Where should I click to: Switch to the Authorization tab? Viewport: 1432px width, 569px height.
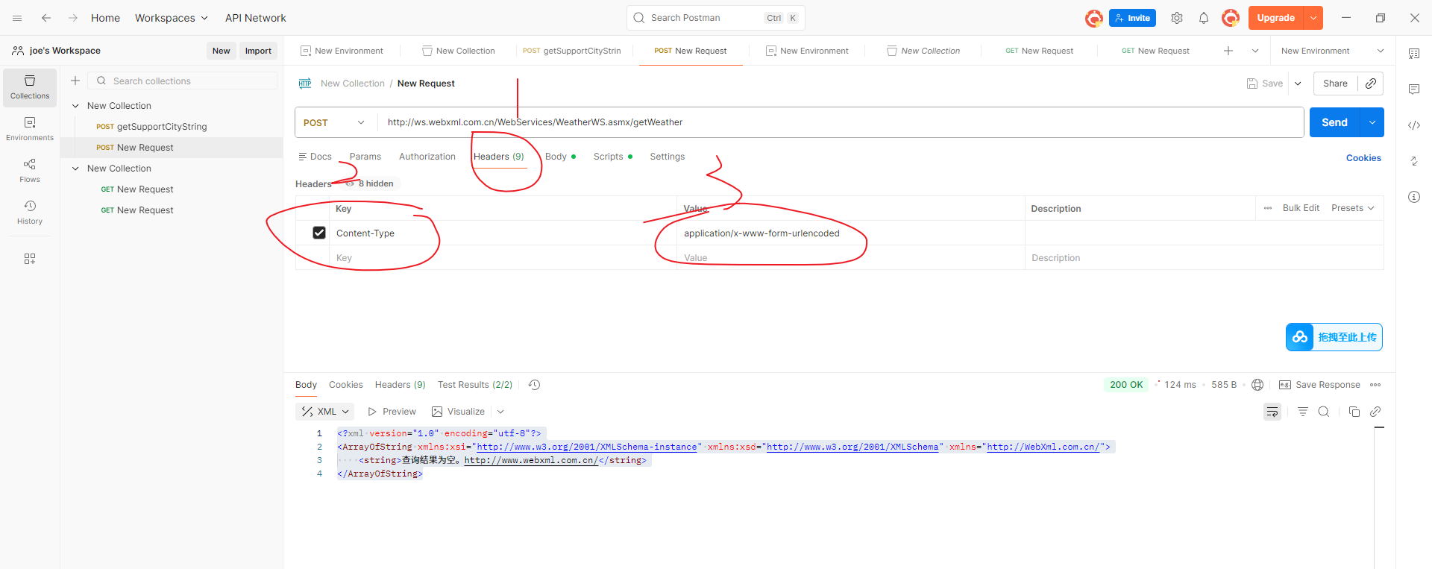(x=427, y=157)
